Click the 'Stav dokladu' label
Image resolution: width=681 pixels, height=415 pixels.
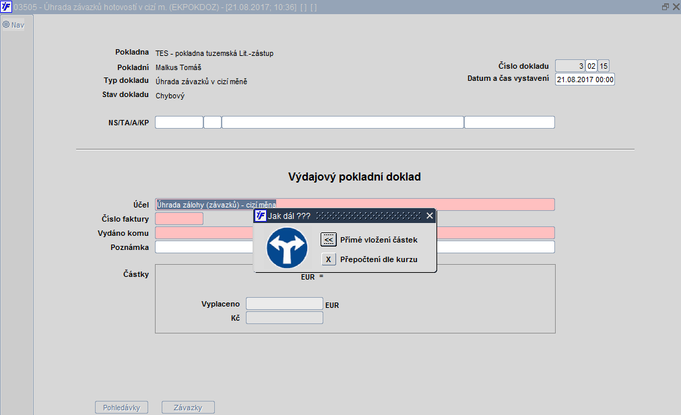pyautogui.click(x=125, y=94)
